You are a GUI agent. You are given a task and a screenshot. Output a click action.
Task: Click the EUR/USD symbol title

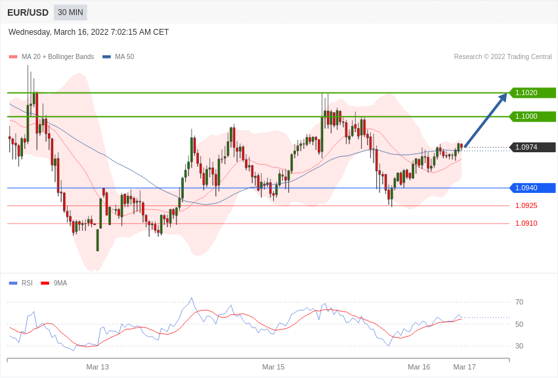(x=28, y=12)
